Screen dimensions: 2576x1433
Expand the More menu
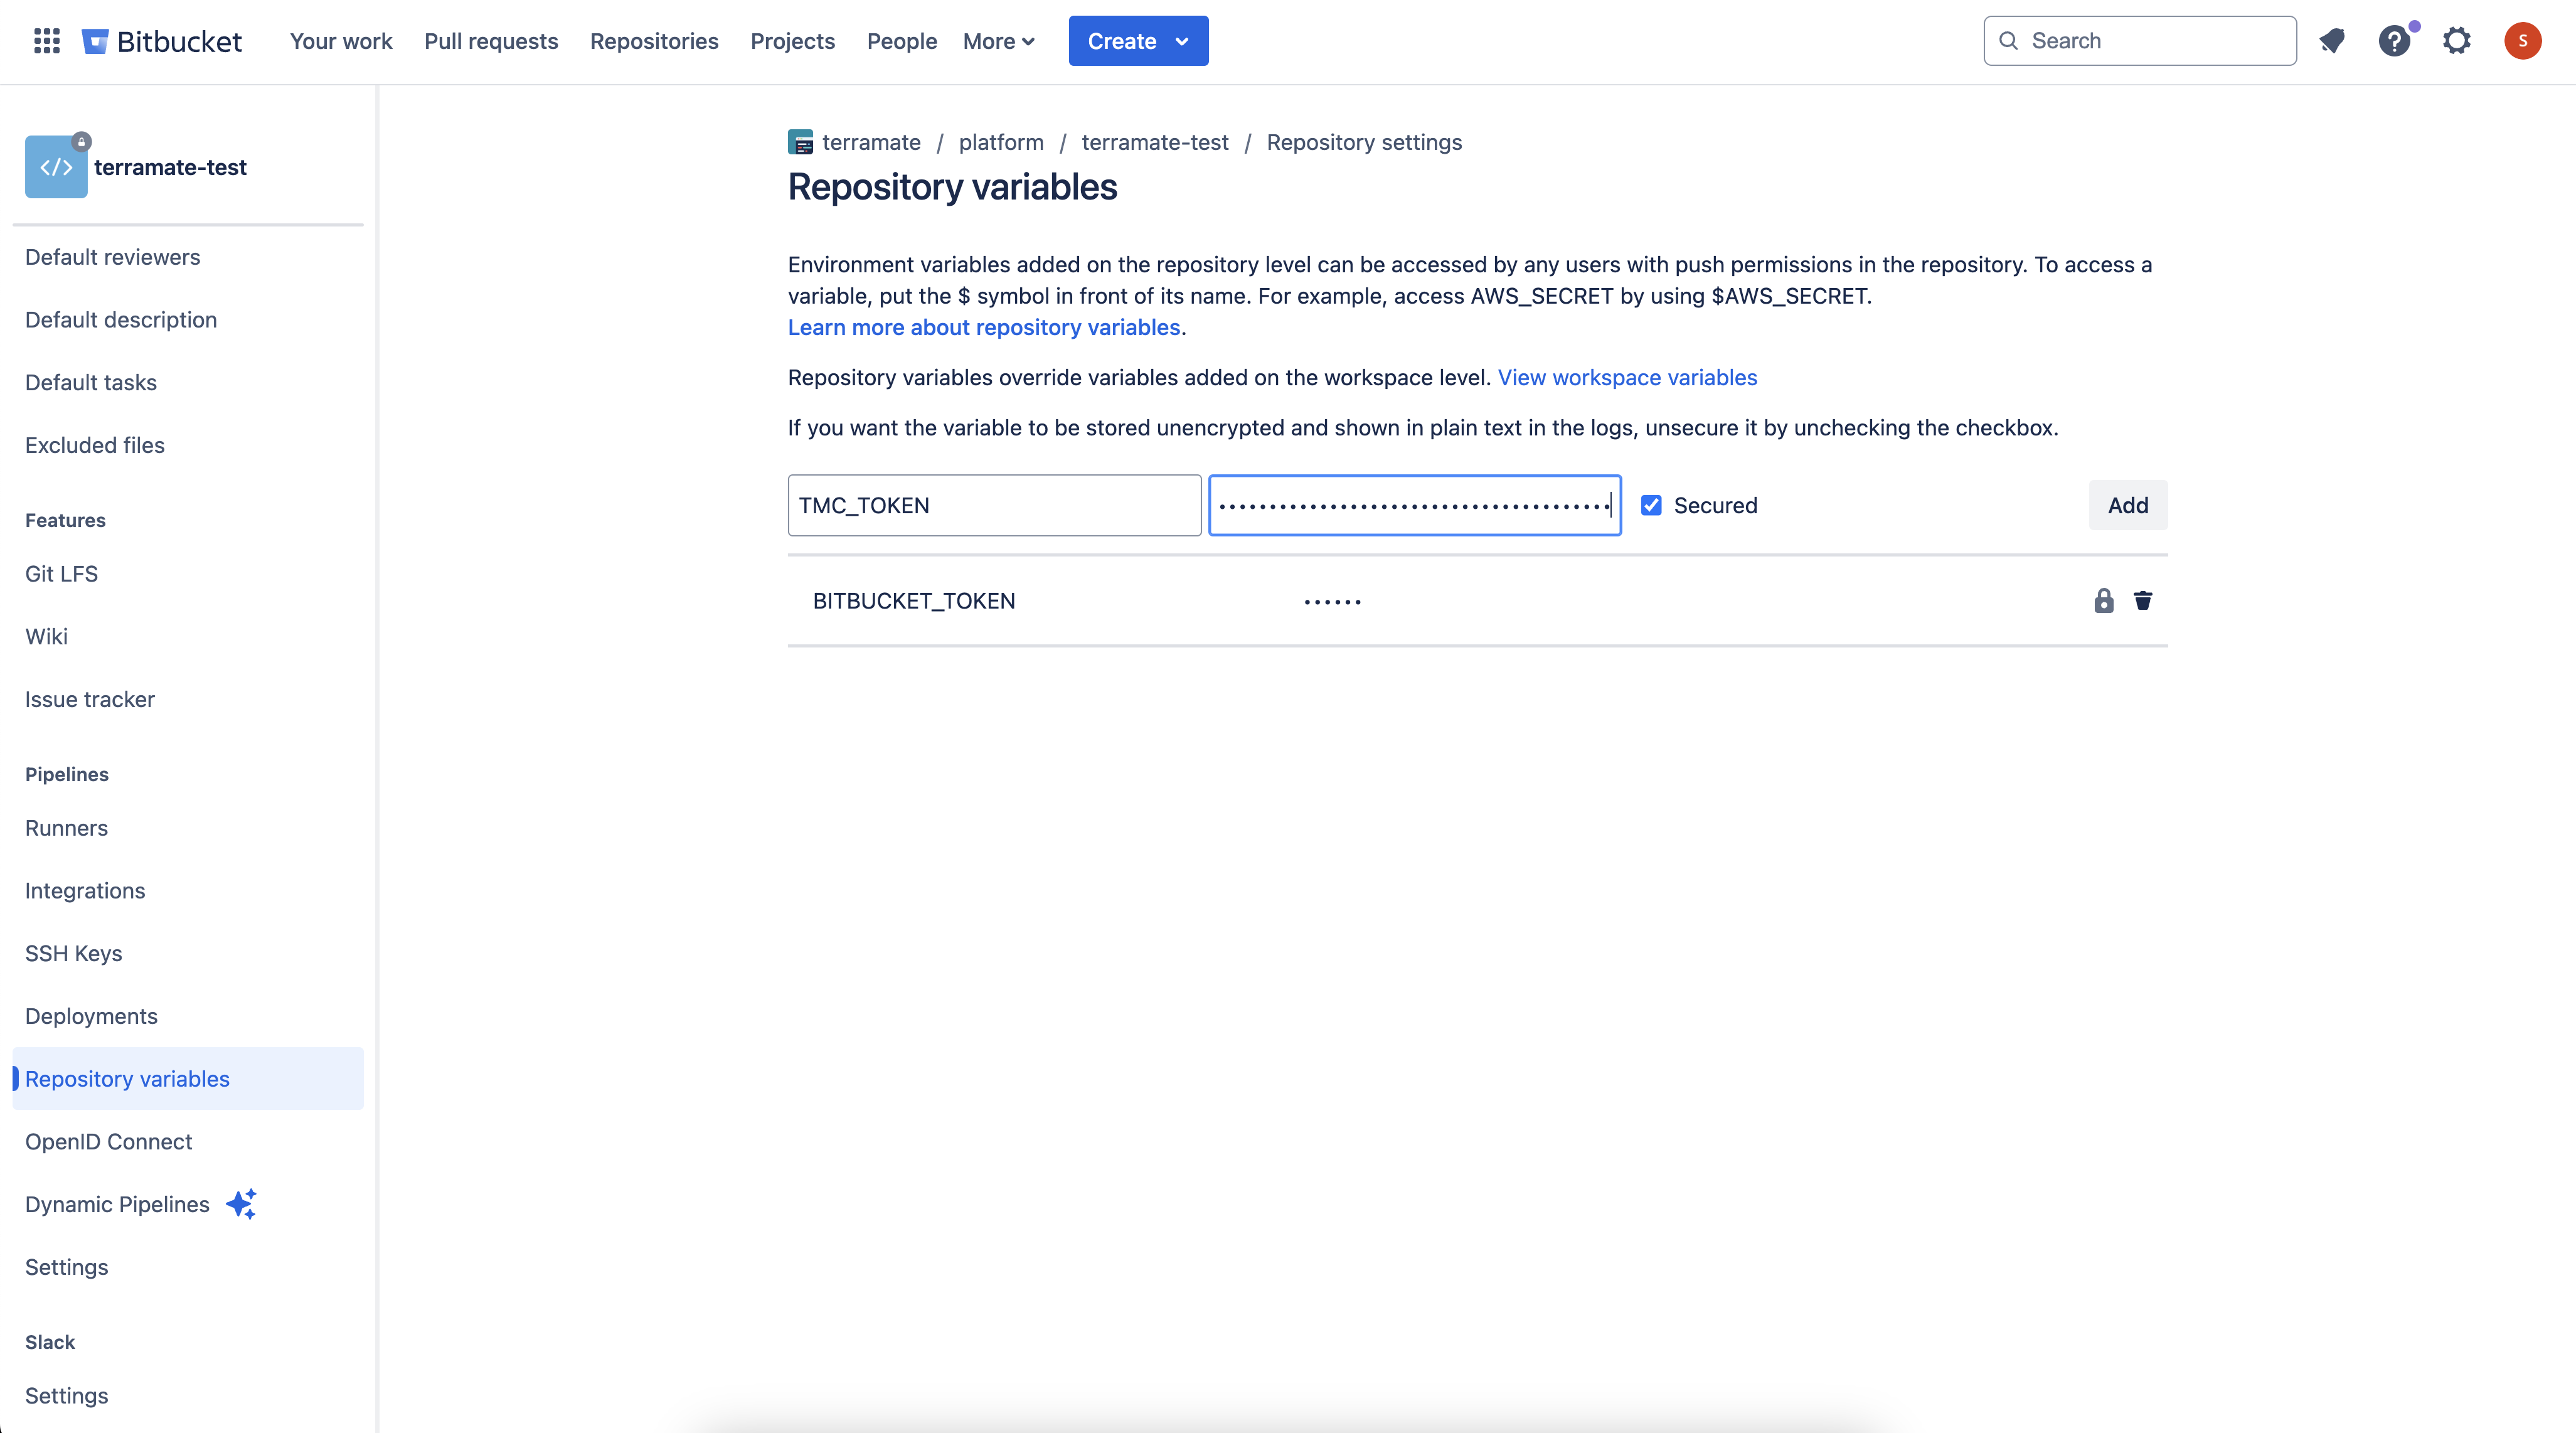(999, 41)
